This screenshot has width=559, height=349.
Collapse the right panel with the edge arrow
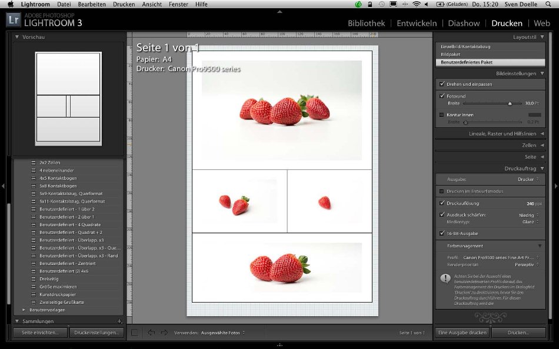pyautogui.click(x=555, y=186)
